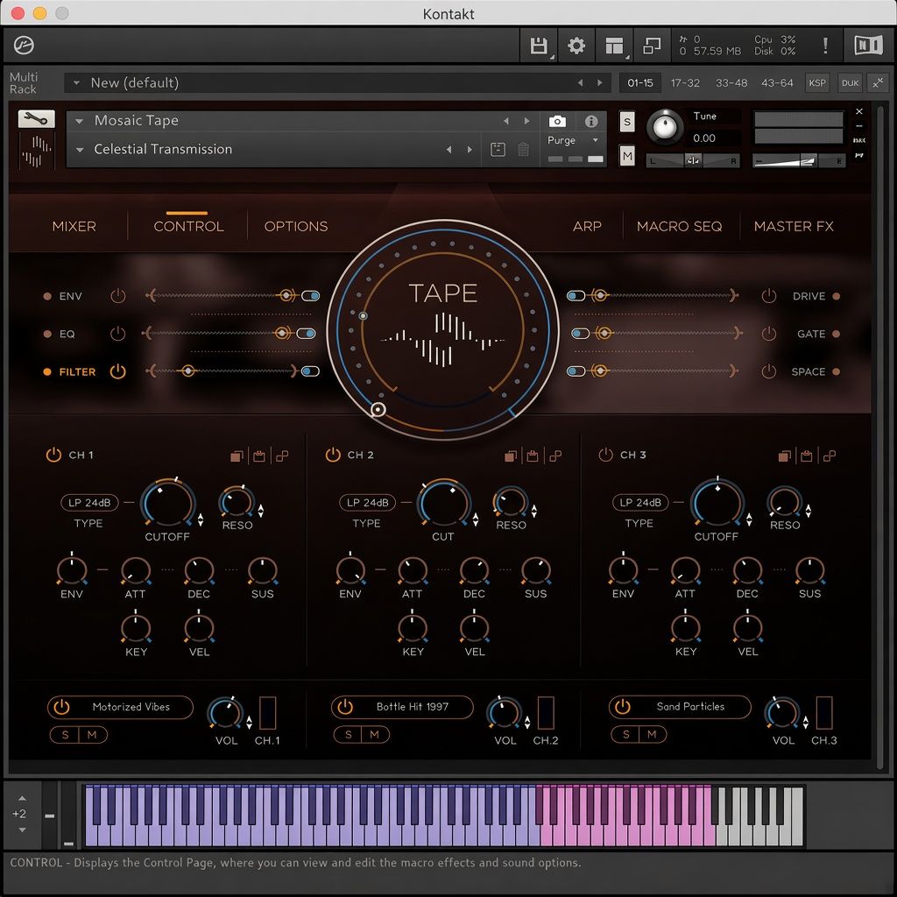Click the central TAPE waveform display
Image resolution: width=897 pixels, height=897 pixels.
(442, 340)
